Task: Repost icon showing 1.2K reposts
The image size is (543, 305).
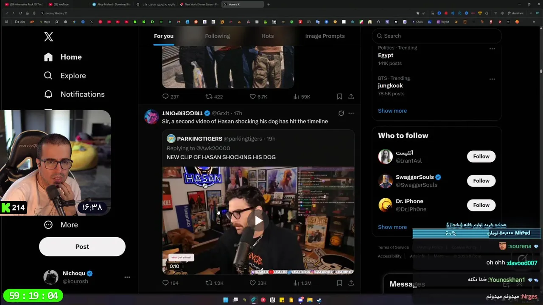Action: click(209, 283)
